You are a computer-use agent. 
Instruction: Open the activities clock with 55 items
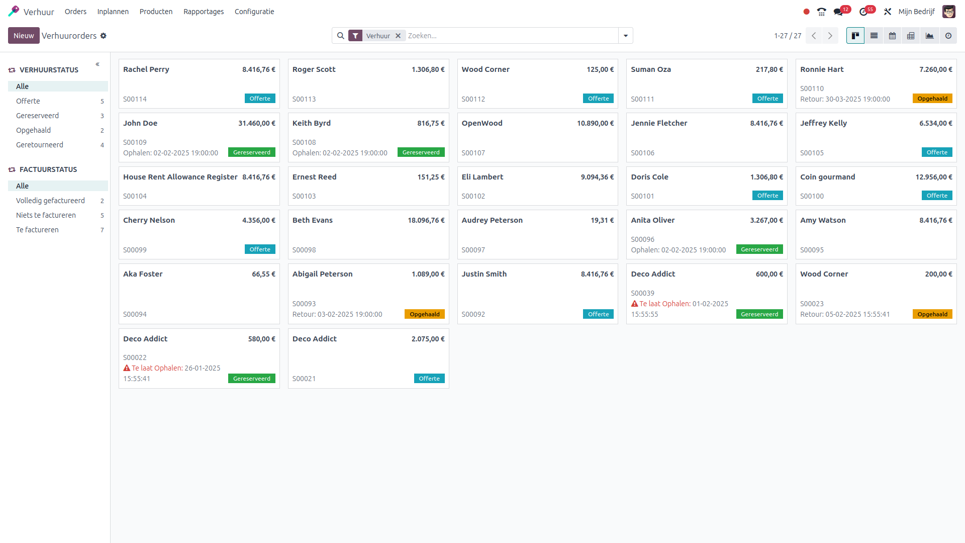[x=864, y=11]
